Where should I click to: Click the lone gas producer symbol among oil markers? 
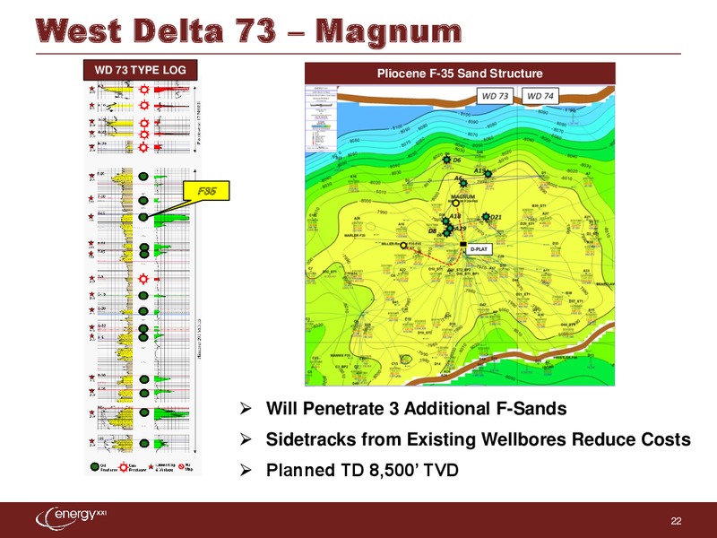143,279
